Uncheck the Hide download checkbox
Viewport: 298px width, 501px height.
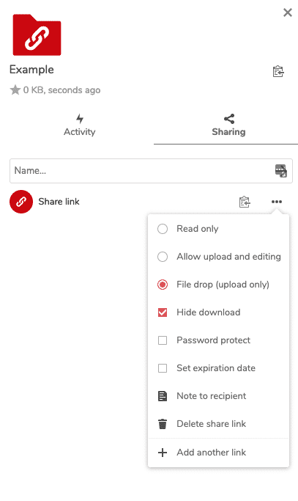tap(163, 312)
